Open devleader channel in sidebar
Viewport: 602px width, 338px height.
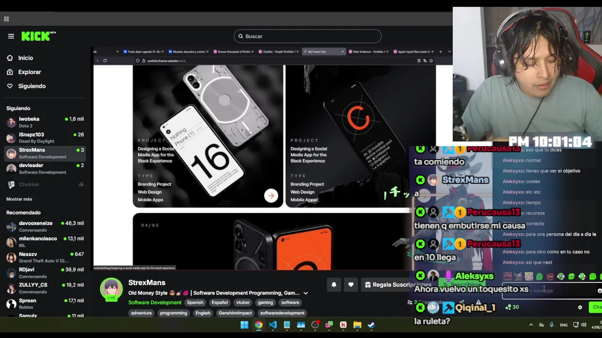[45, 169]
